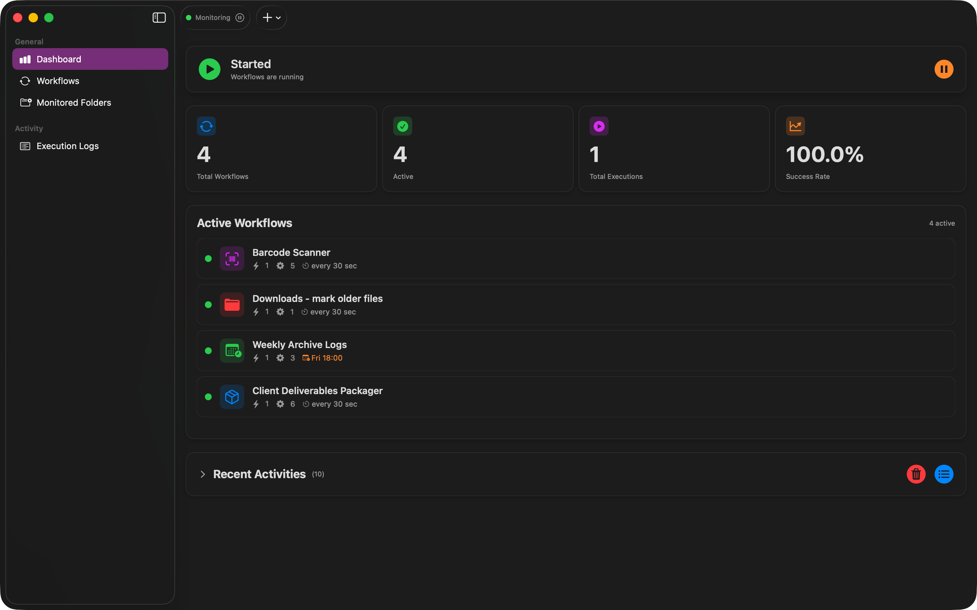This screenshot has width=977, height=610.
Task: Open Weekly Archive Logs workflow title
Action: (x=300, y=345)
